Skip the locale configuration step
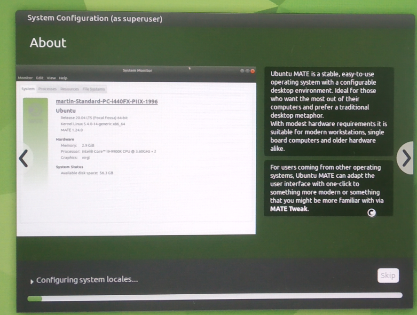Viewport: 417px width, 315px height. pyautogui.click(x=388, y=276)
